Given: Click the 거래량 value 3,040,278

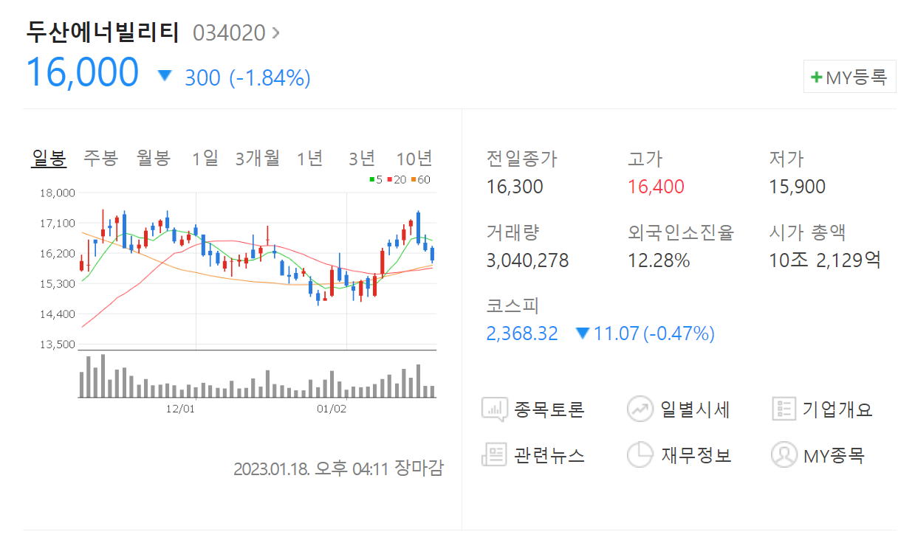Looking at the screenshot, I should click(527, 260).
